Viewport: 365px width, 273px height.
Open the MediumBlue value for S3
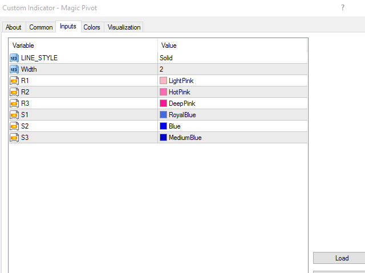[233, 138]
